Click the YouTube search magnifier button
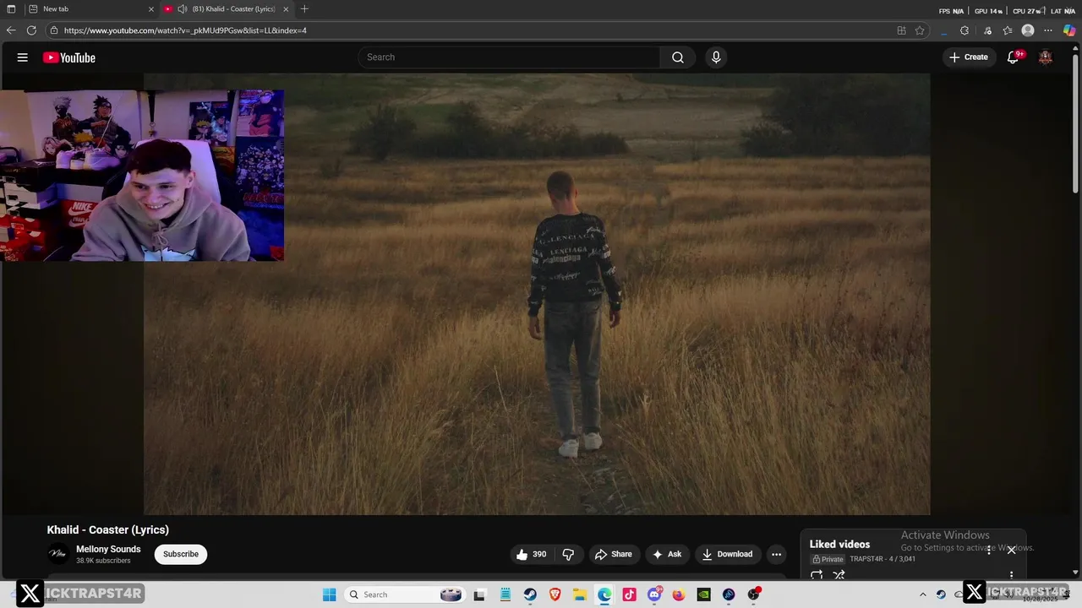The width and height of the screenshot is (1082, 608). point(678,57)
